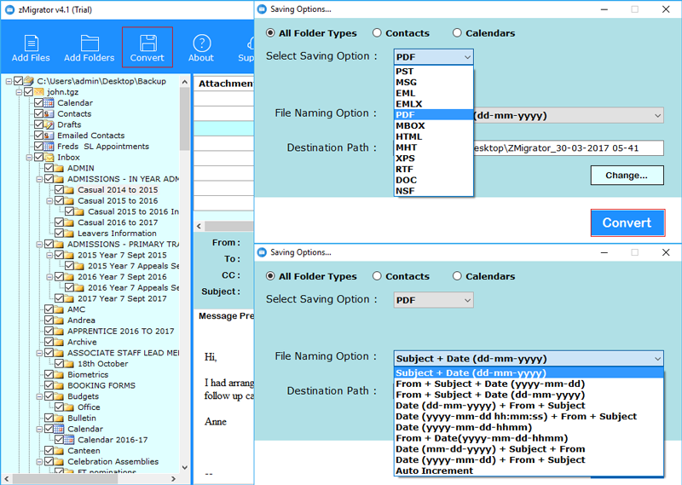The image size is (682, 485).
Task: Click the blue Convert button
Action: point(627,222)
